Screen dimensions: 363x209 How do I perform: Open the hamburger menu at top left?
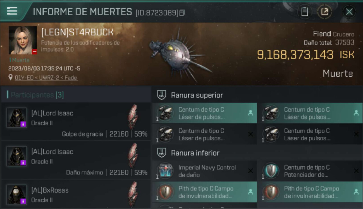[x=12, y=11]
